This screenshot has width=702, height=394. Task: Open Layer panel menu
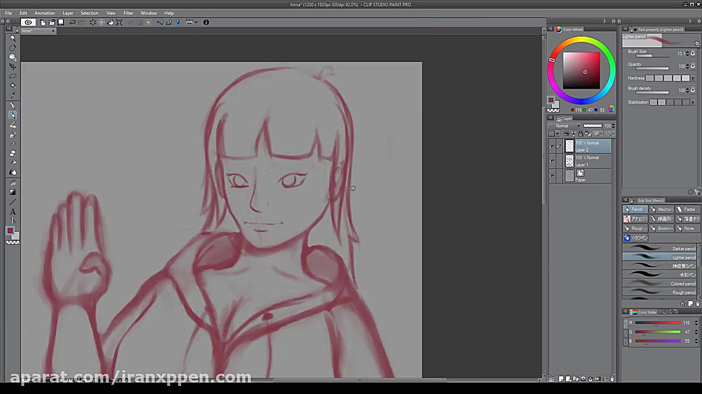[x=552, y=118]
